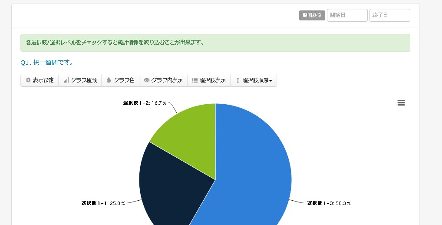The height and width of the screenshot is (225, 442).
Task: Click the 選択肢表示 choices display button
Action: coord(209,80)
